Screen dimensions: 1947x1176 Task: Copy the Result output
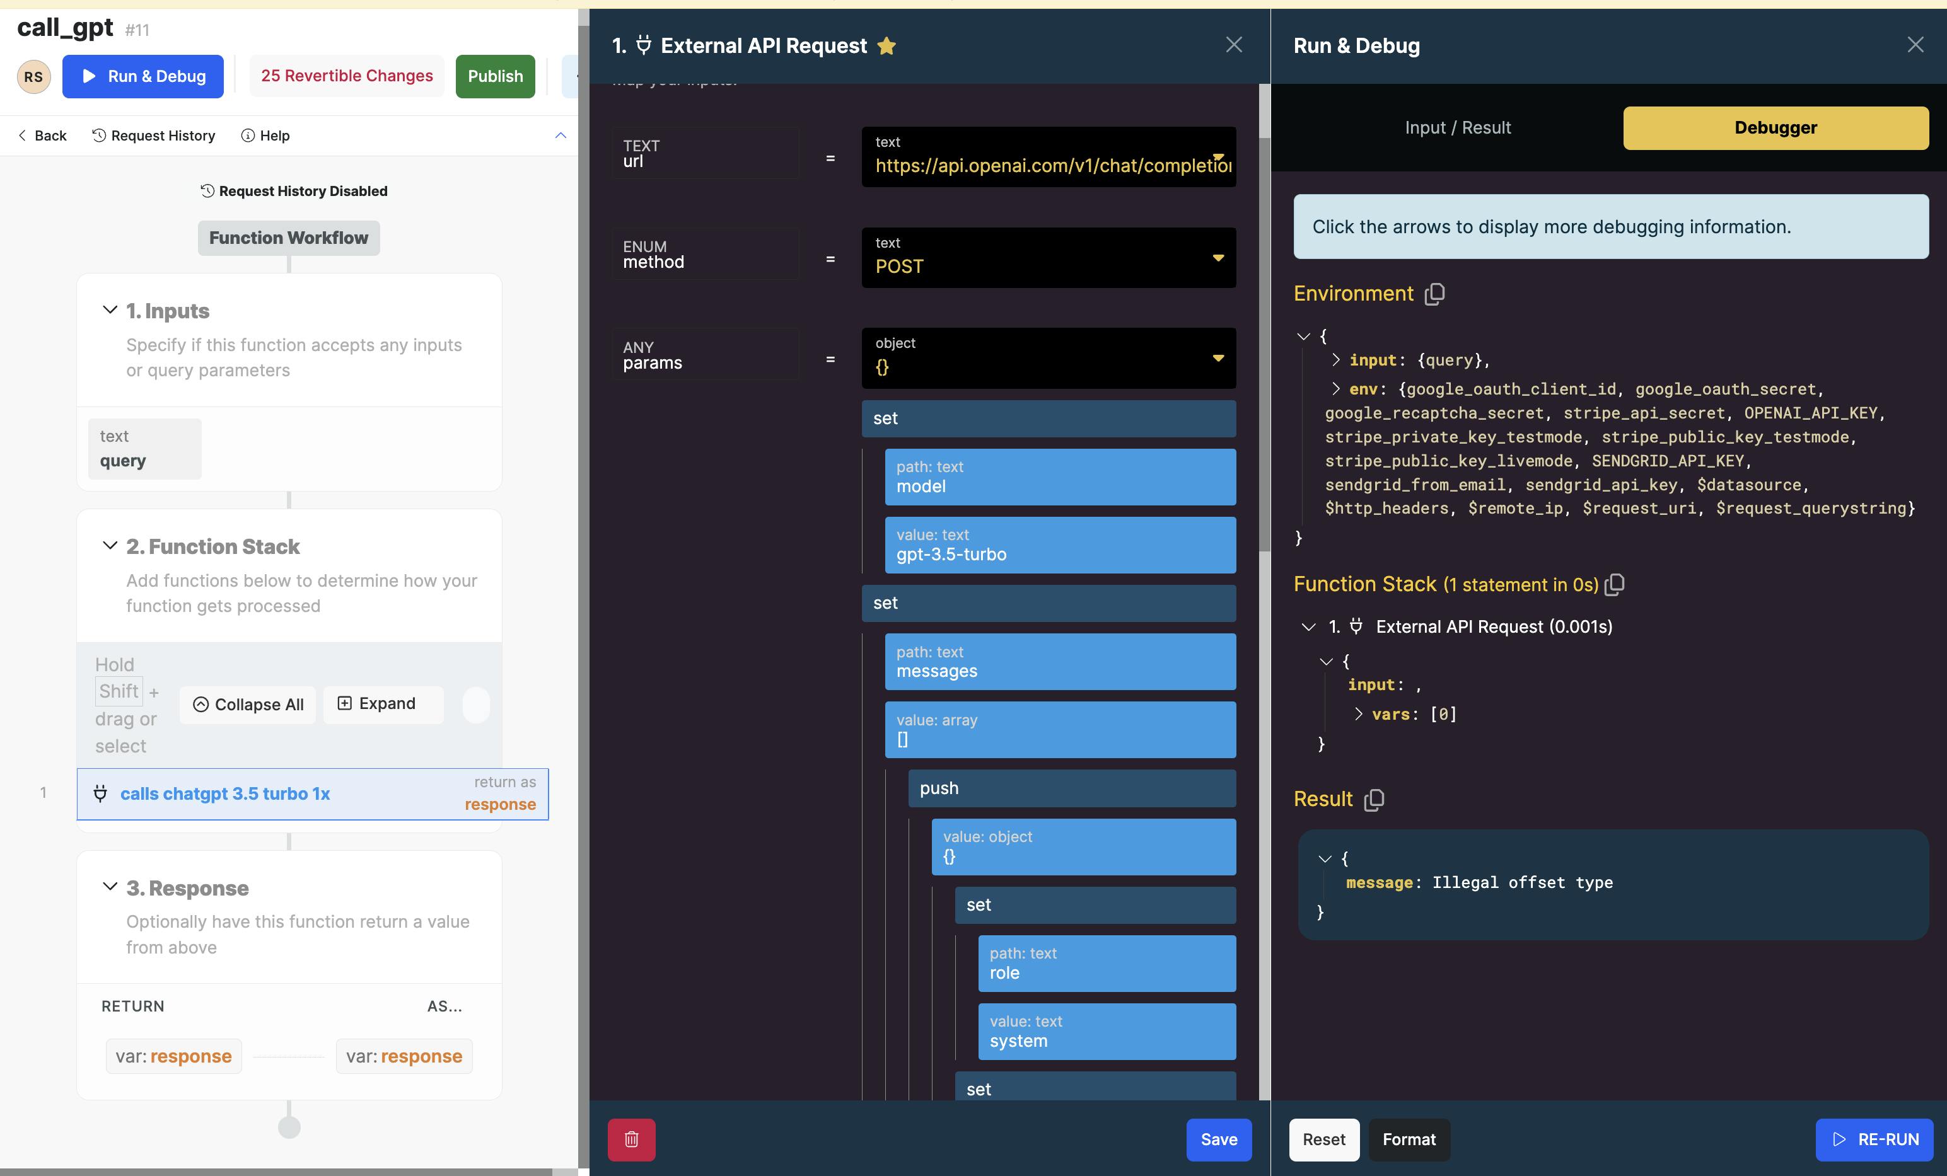click(1374, 799)
